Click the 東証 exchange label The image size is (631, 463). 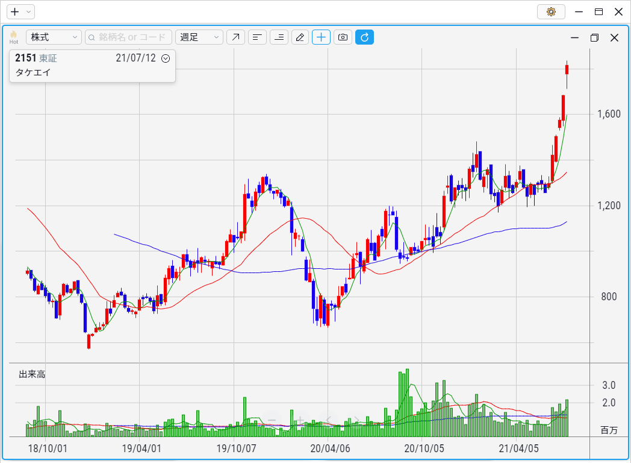point(48,58)
